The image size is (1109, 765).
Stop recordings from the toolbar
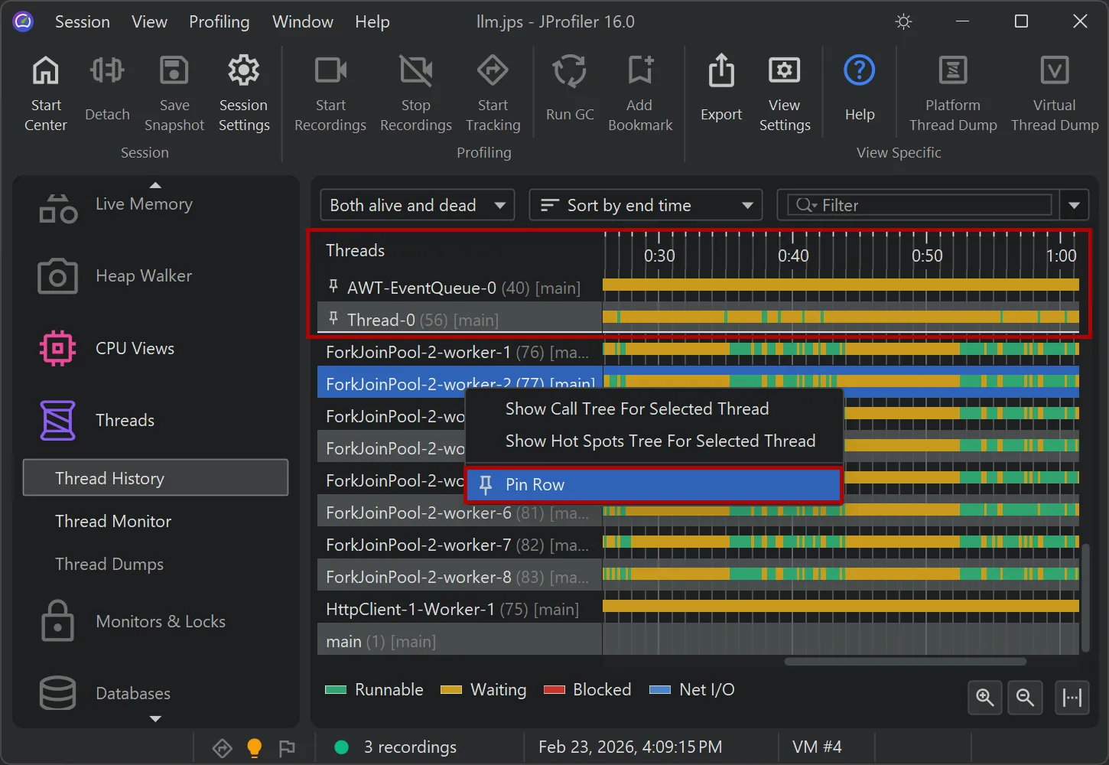point(415,92)
